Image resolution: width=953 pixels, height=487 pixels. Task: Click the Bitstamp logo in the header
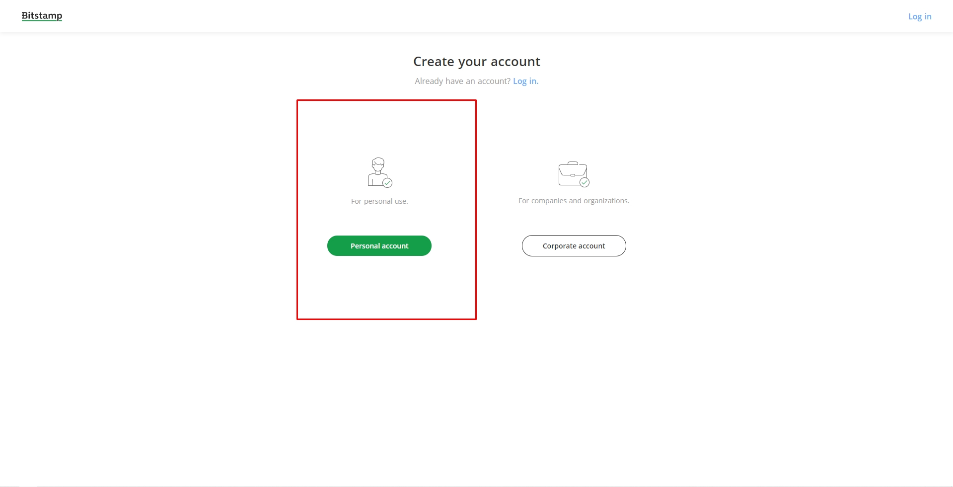point(42,16)
